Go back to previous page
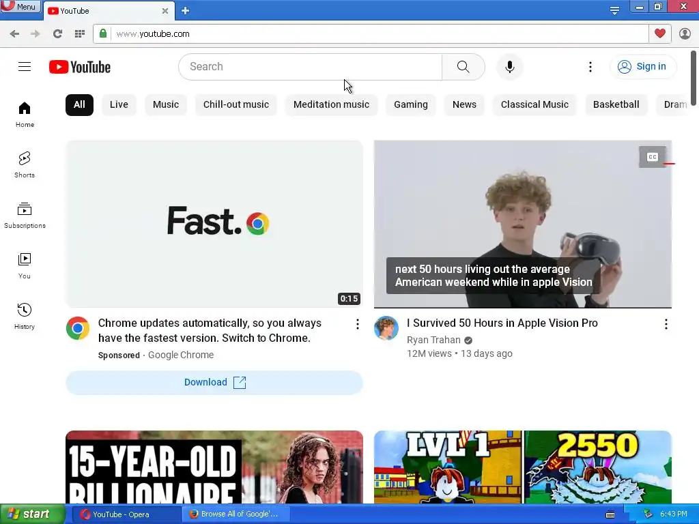The image size is (699, 524). click(x=14, y=34)
